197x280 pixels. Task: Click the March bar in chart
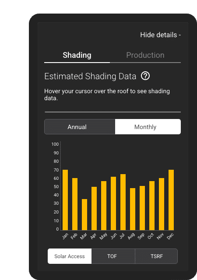(x=84, y=215)
